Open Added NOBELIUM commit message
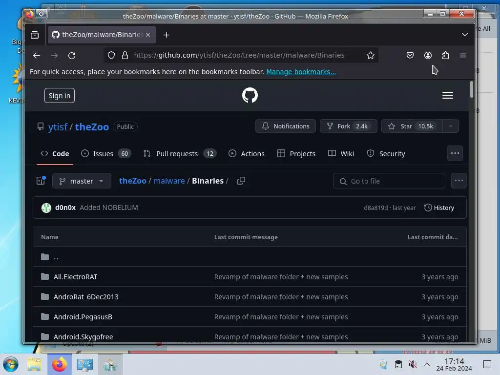 pyautogui.click(x=109, y=208)
